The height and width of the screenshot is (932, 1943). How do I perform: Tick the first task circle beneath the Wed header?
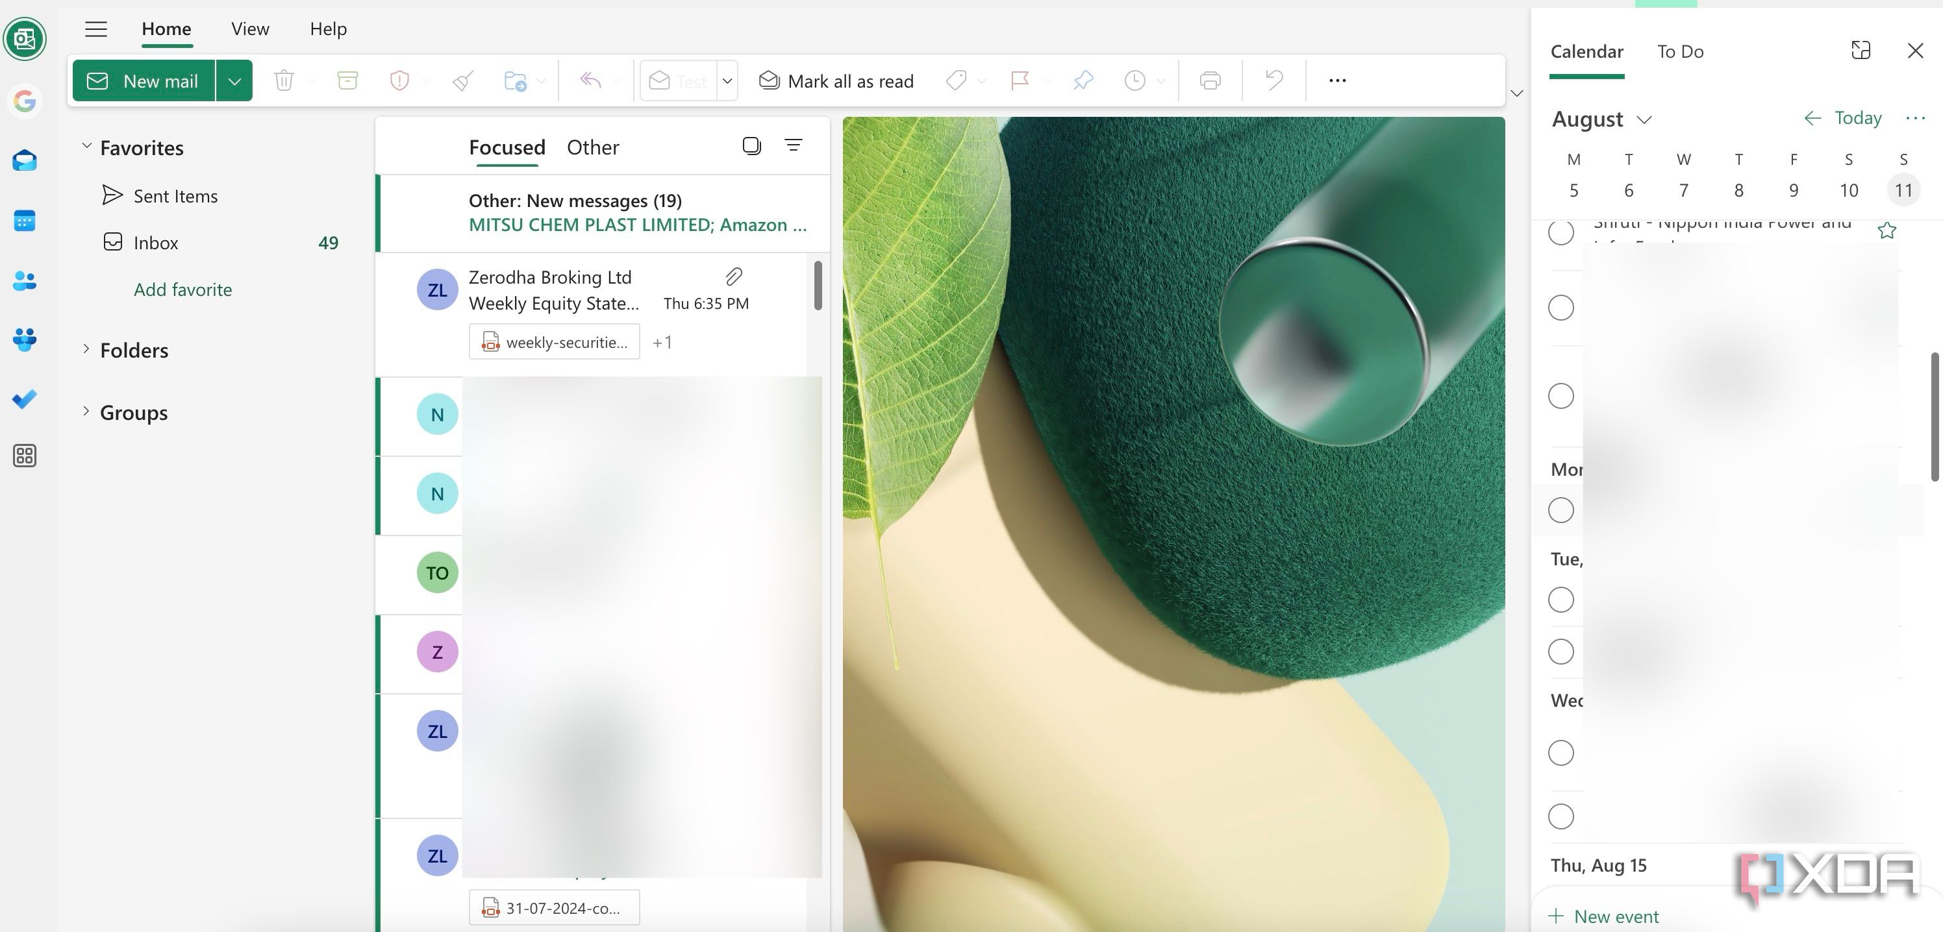click(x=1561, y=752)
